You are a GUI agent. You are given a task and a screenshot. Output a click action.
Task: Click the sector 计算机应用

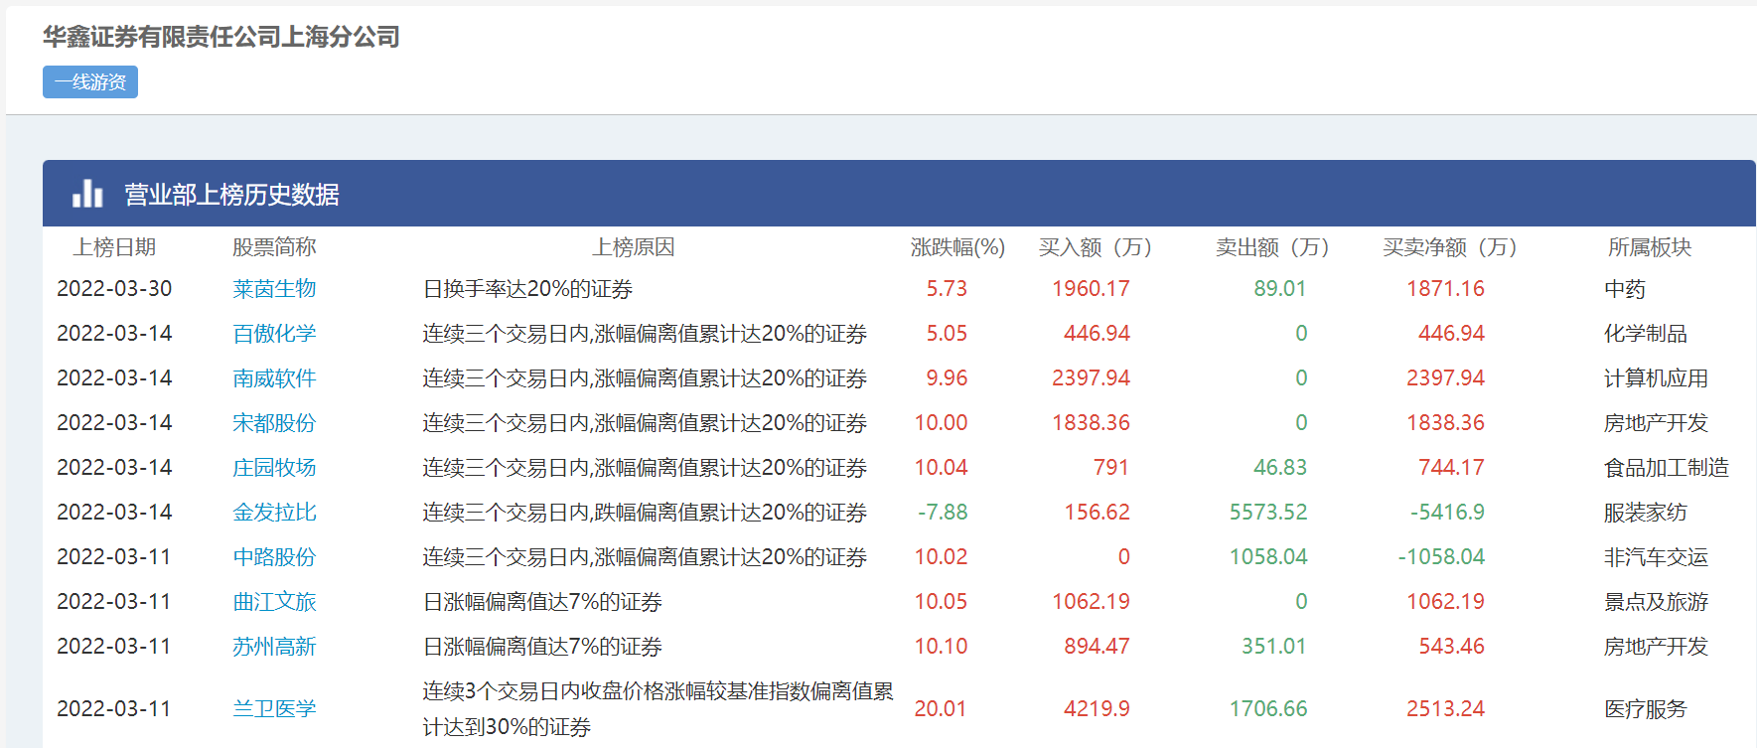click(x=1656, y=378)
